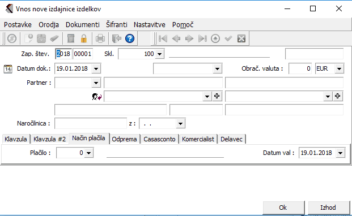Open the Pomoč menu
The height and width of the screenshot is (216, 352).
(183, 25)
